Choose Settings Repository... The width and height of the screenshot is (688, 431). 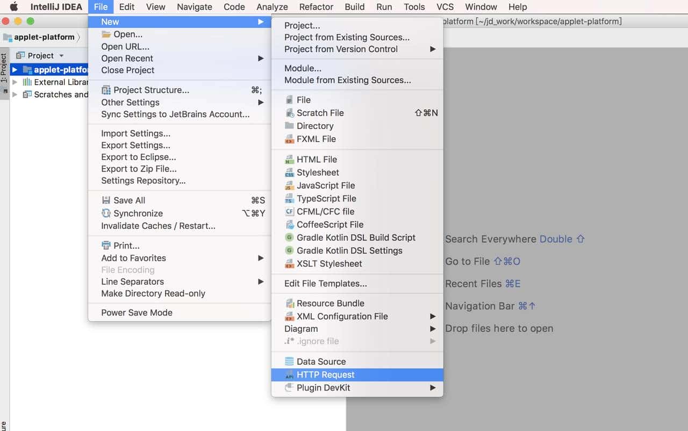[x=144, y=181]
